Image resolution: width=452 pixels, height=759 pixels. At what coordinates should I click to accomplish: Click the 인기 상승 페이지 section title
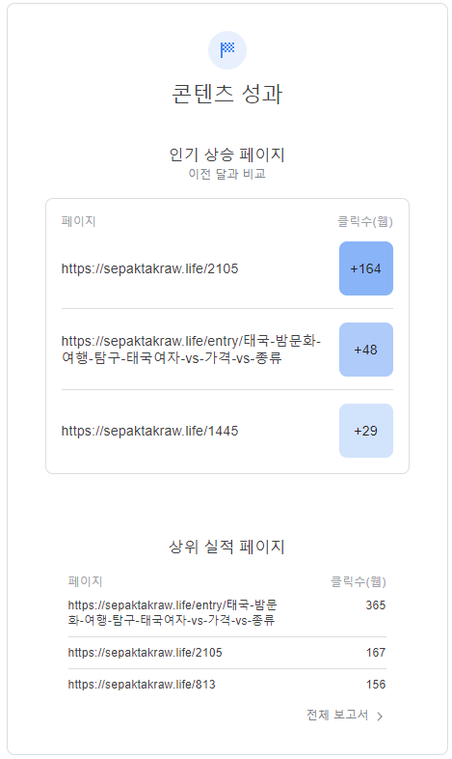(x=227, y=155)
